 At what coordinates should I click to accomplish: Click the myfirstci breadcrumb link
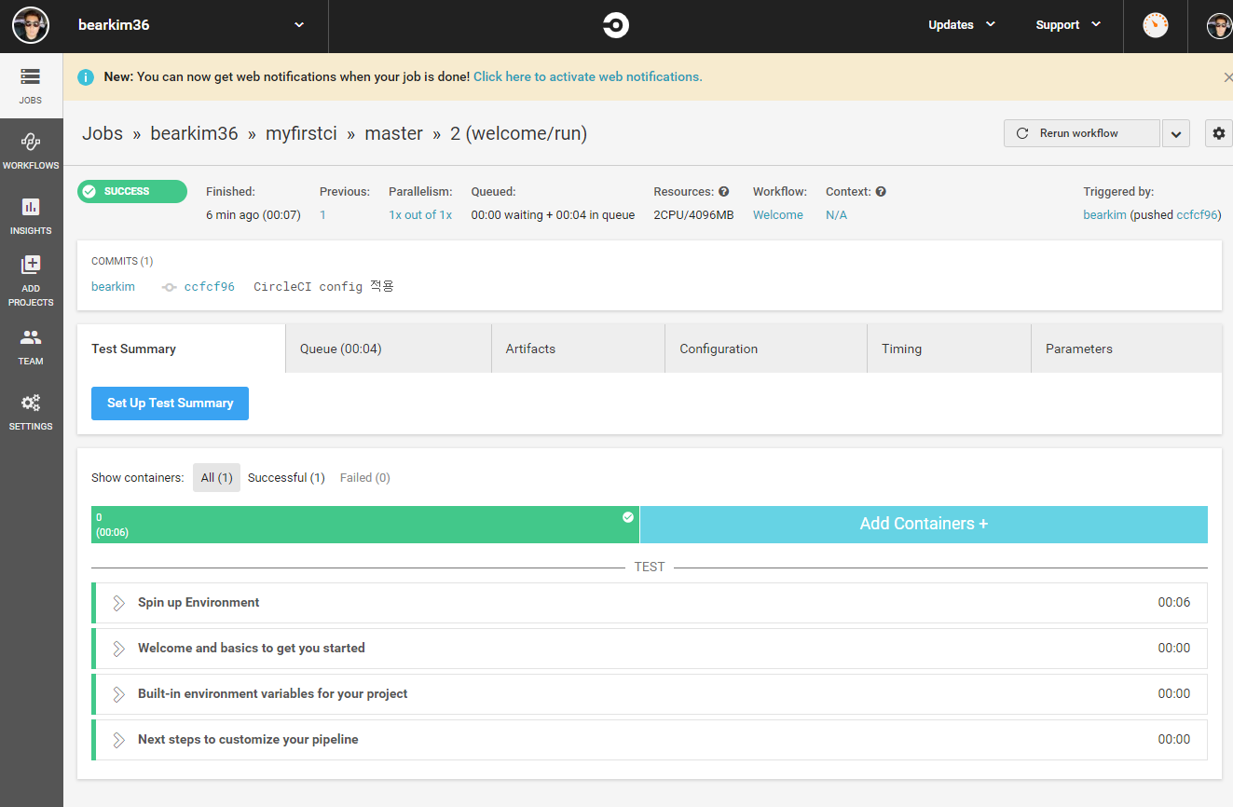click(x=301, y=133)
